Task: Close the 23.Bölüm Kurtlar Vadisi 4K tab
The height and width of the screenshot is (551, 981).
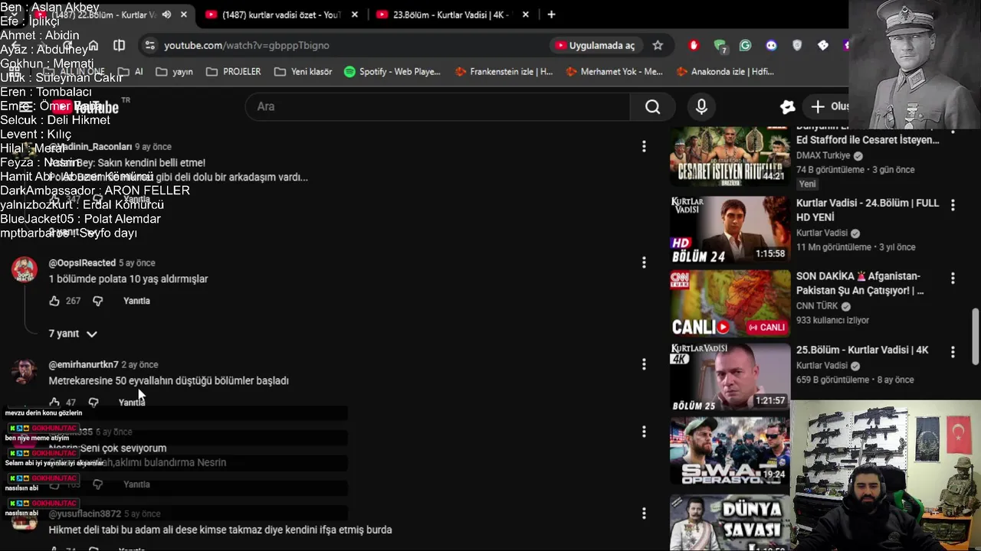Action: pos(526,15)
